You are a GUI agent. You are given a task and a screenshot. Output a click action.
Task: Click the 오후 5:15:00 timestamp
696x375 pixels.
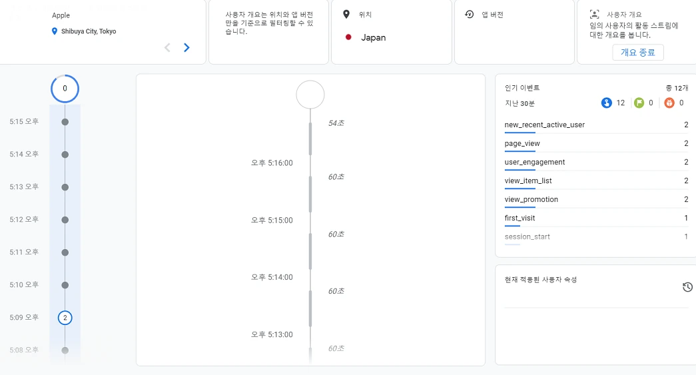pos(272,220)
